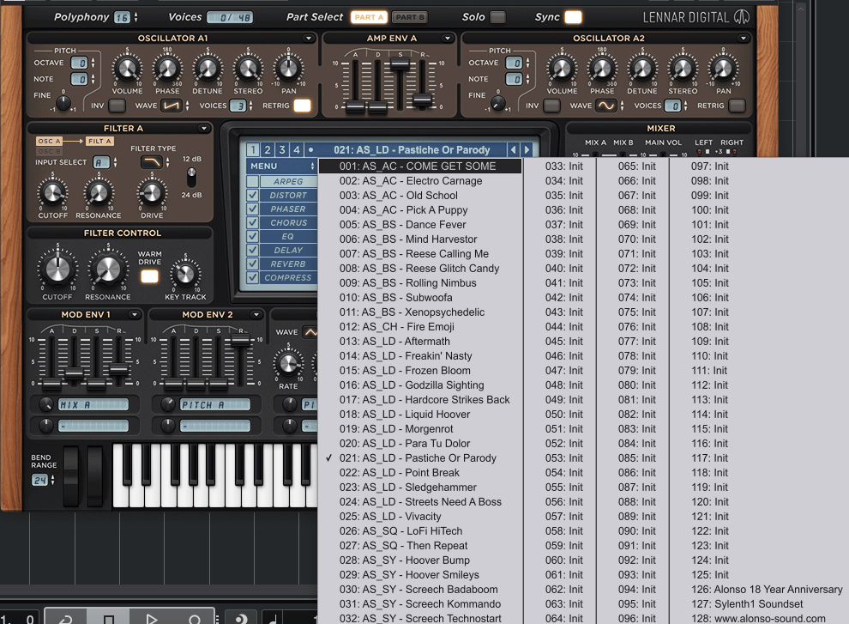Image resolution: width=849 pixels, height=624 pixels.
Task: Click Filter Control Key Track knob
Action: (x=185, y=275)
